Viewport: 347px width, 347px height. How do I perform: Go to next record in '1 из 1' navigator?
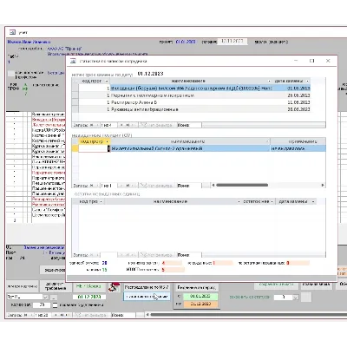(x=122, y=186)
